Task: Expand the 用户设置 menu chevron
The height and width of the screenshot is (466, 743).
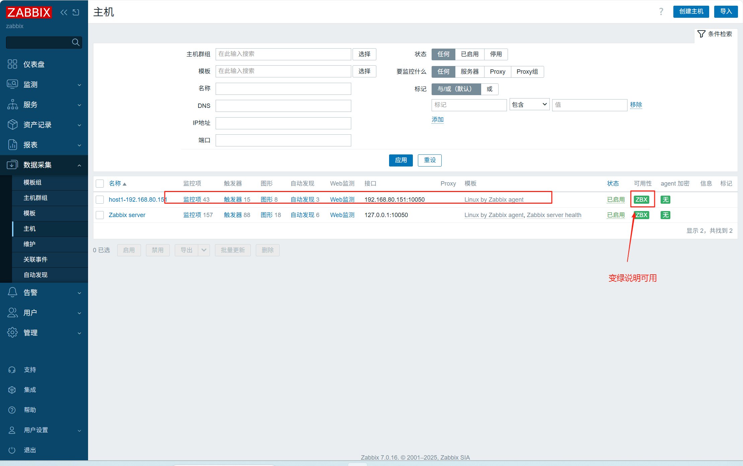Action: [x=79, y=430]
